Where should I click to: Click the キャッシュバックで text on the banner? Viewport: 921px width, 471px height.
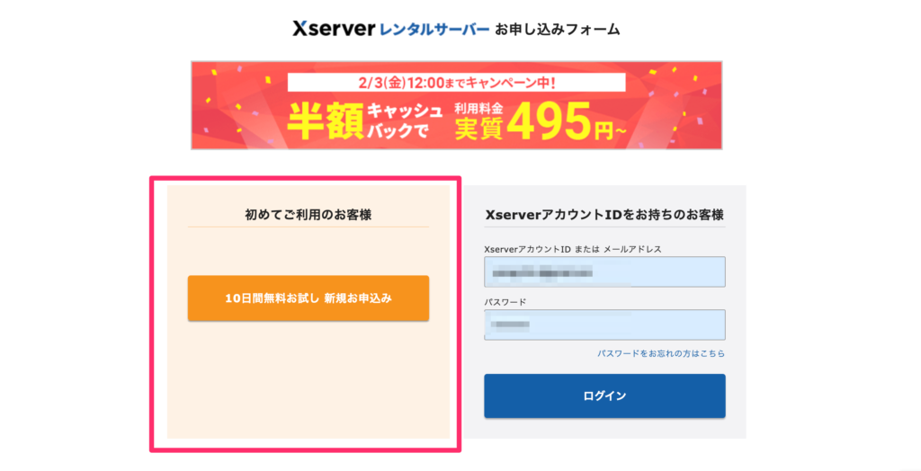[405, 121]
